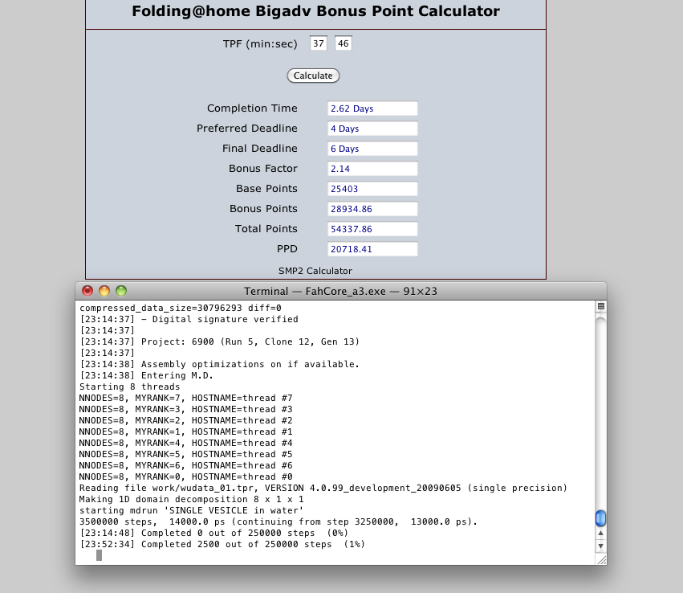Close the Terminal window with red button
Image resolution: width=683 pixels, height=593 pixels.
point(87,291)
